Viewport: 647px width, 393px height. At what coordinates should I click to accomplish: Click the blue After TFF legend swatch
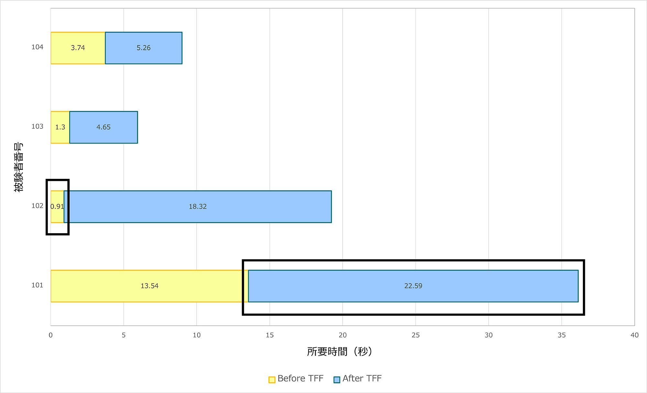337,379
